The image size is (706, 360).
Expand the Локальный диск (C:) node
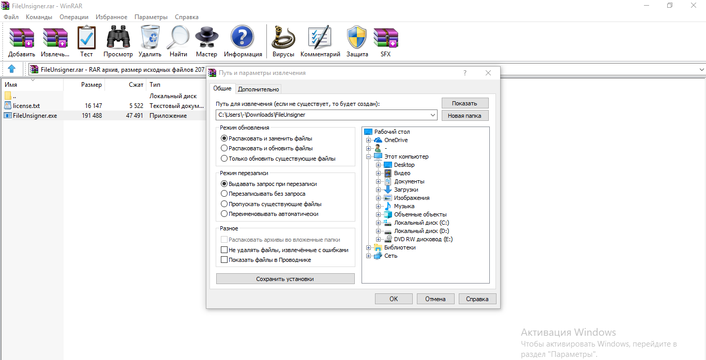point(378,223)
